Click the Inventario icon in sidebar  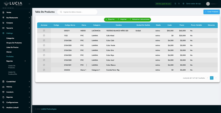click(x=3, y=92)
